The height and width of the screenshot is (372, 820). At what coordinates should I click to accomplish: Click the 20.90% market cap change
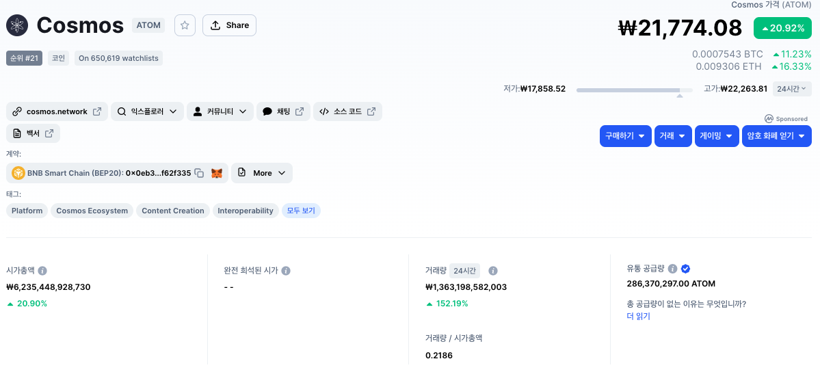click(x=27, y=304)
